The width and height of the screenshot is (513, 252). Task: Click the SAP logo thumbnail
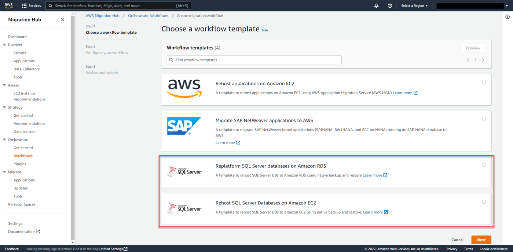(184, 126)
